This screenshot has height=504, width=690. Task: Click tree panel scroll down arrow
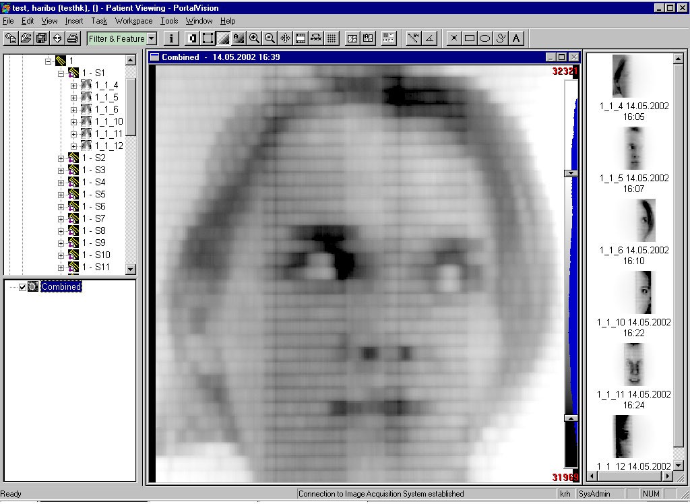pyautogui.click(x=131, y=269)
